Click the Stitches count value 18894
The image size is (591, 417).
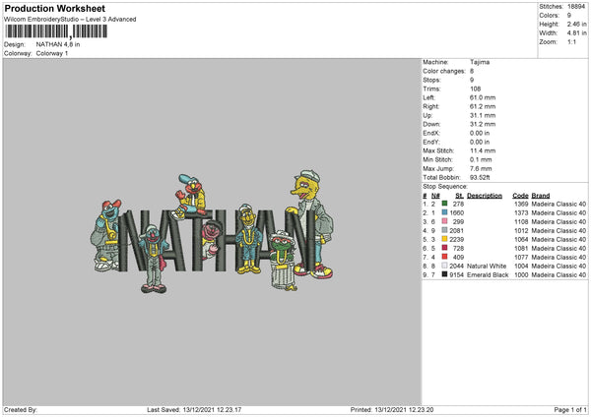point(576,7)
